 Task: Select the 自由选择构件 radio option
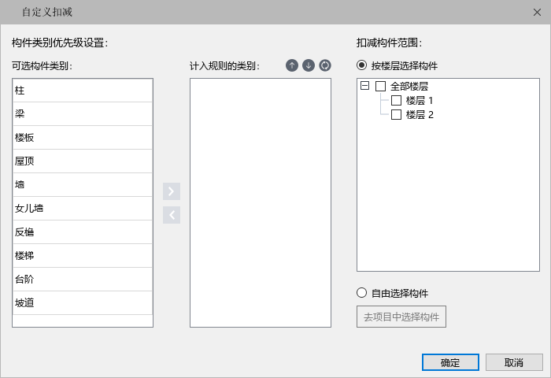tap(361, 293)
